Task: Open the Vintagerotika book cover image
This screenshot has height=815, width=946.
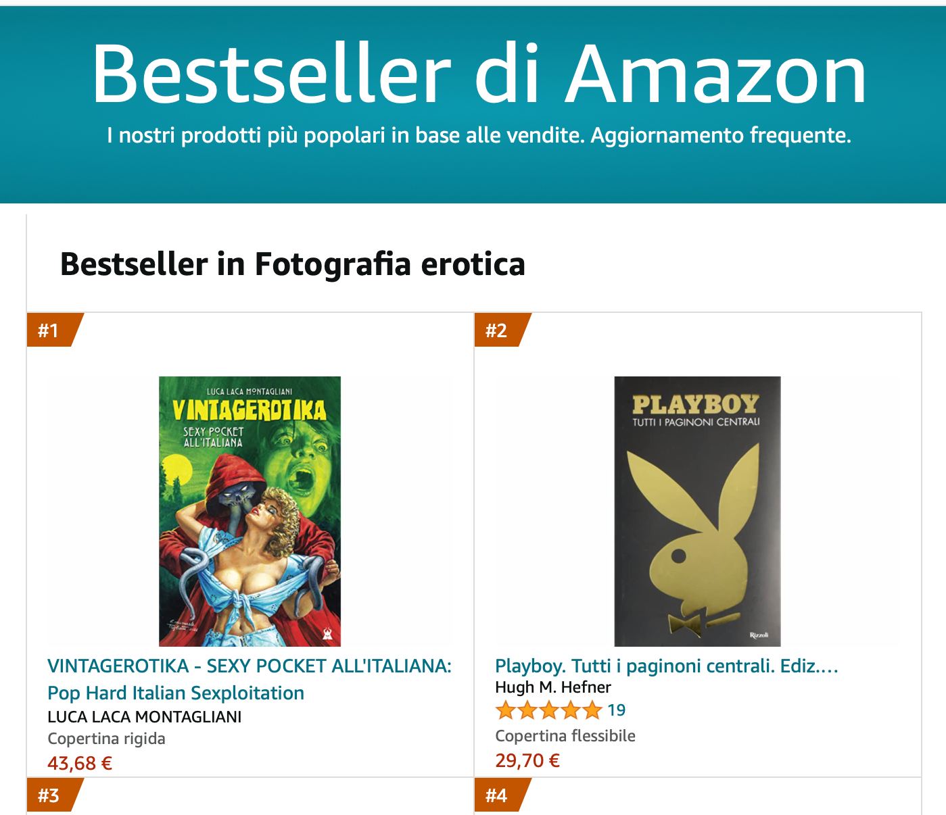Action: pos(250,512)
